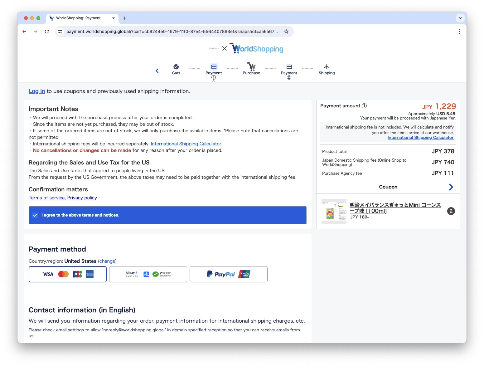The image size is (484, 366).
Task: Select Alipay and WeChat Pay option
Action: click(x=148, y=274)
